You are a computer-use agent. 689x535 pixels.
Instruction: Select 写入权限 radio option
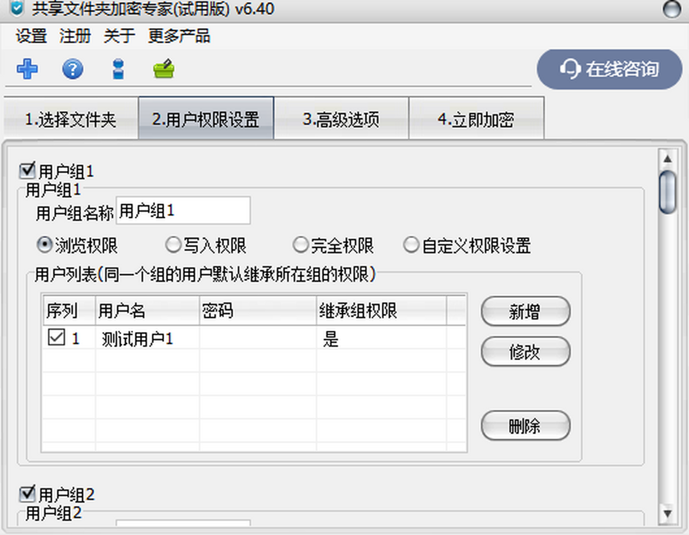point(173,246)
